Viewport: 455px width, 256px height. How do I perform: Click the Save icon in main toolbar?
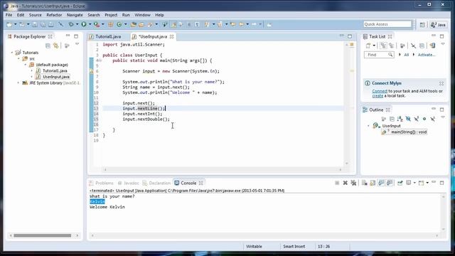click(35, 25)
